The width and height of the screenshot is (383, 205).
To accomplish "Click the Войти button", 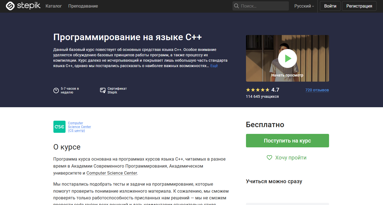I will click(x=330, y=6).
